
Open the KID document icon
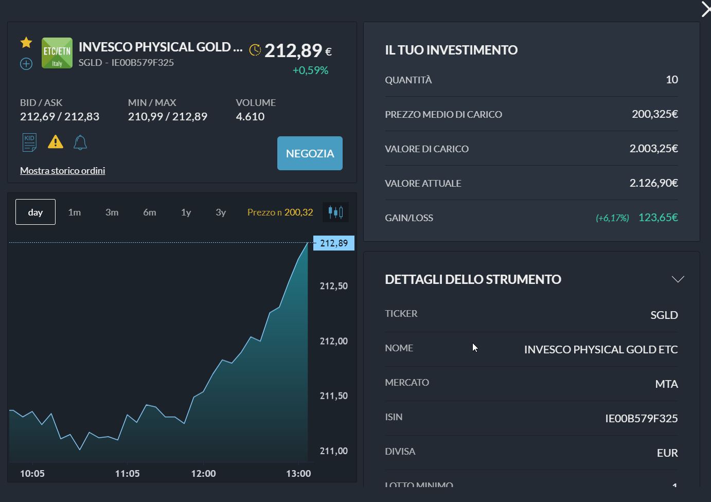[x=29, y=142]
